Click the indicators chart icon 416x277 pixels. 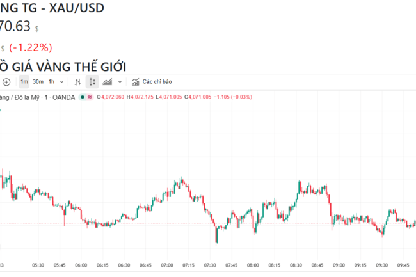tap(136, 82)
